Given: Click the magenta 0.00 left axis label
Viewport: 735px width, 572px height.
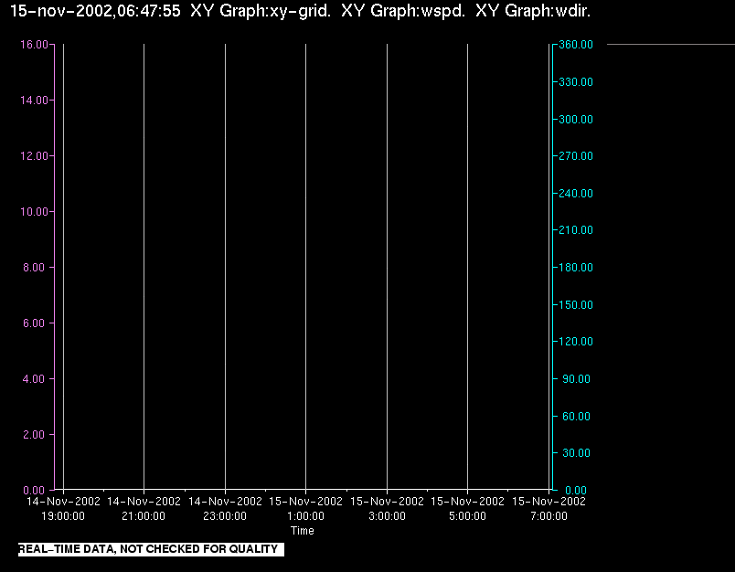Looking at the screenshot, I should point(34,491).
